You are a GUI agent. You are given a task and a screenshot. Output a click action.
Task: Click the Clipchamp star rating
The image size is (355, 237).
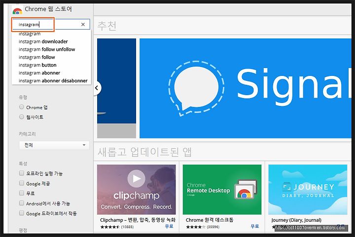(110, 227)
